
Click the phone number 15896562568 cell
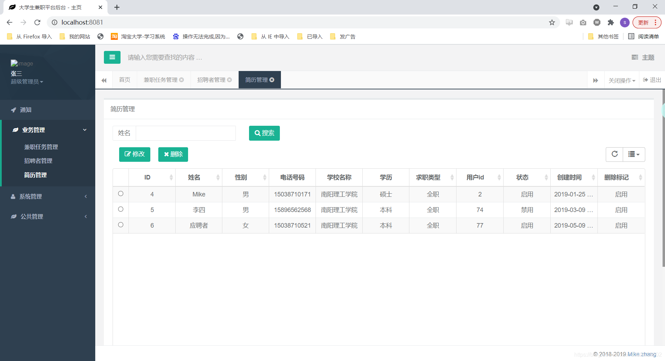click(x=292, y=210)
